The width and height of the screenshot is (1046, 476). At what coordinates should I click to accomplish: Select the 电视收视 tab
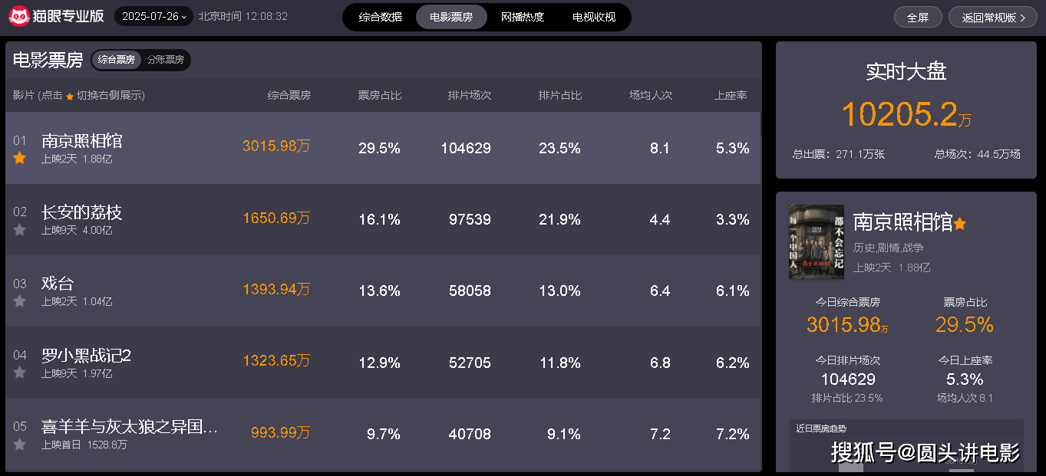point(594,17)
